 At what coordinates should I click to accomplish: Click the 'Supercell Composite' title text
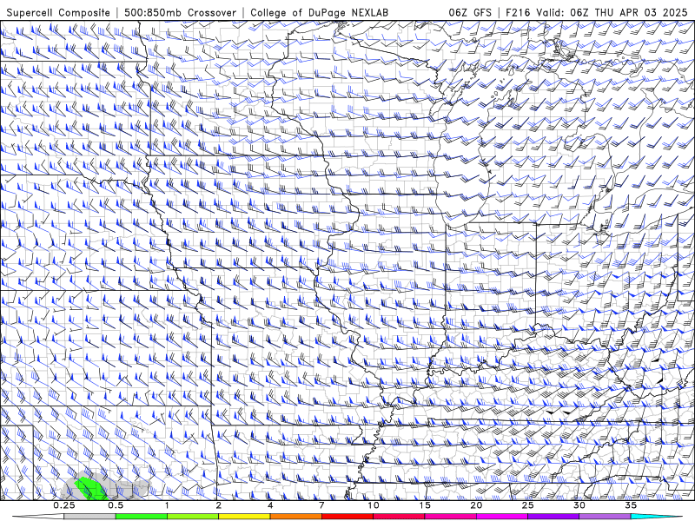pos(58,12)
